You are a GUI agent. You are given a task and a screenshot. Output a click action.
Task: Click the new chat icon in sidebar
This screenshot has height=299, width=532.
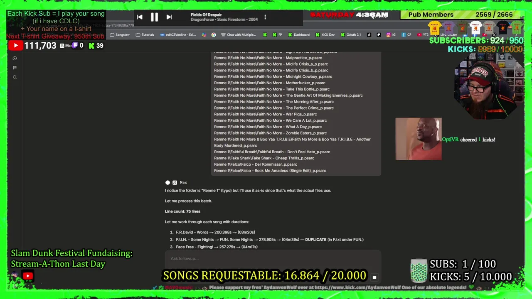[15, 58]
